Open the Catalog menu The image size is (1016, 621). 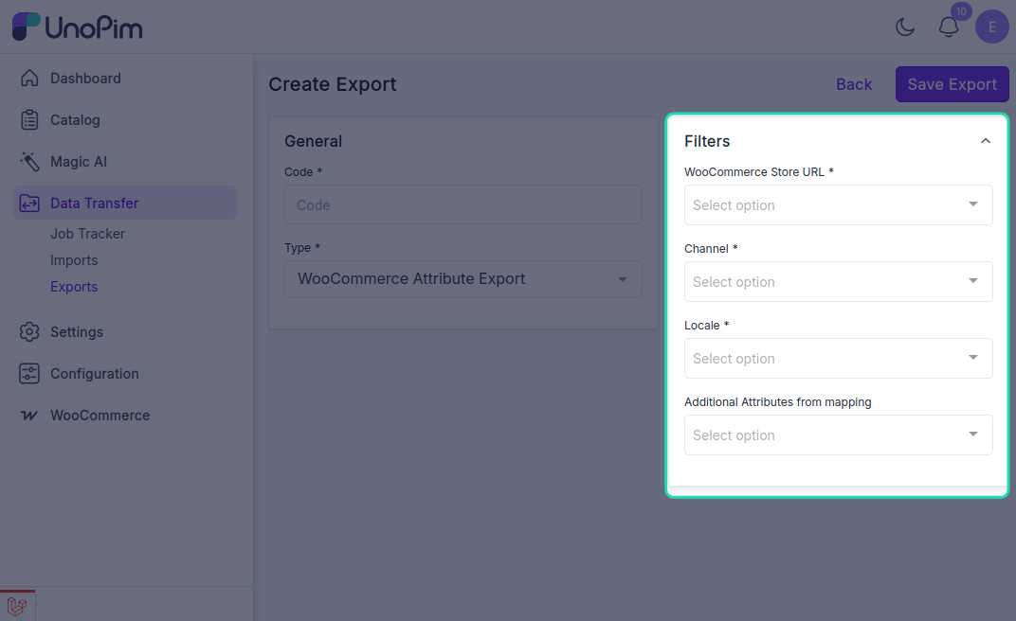pos(75,120)
